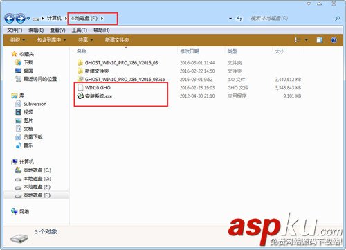This screenshot has height=250, width=346.
Task: Open the view options dropdown arrow
Action: point(307,40)
